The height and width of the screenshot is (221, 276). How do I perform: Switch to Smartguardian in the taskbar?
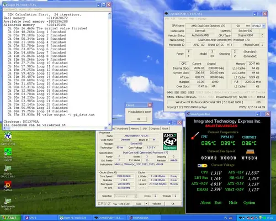(x=145, y=218)
